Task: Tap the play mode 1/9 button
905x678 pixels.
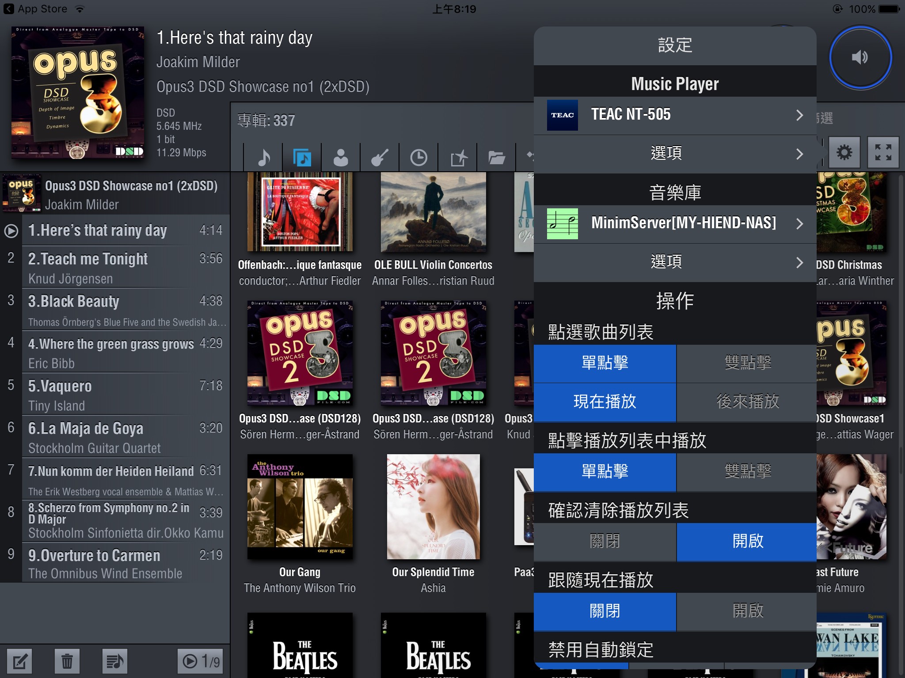Action: [x=201, y=661]
